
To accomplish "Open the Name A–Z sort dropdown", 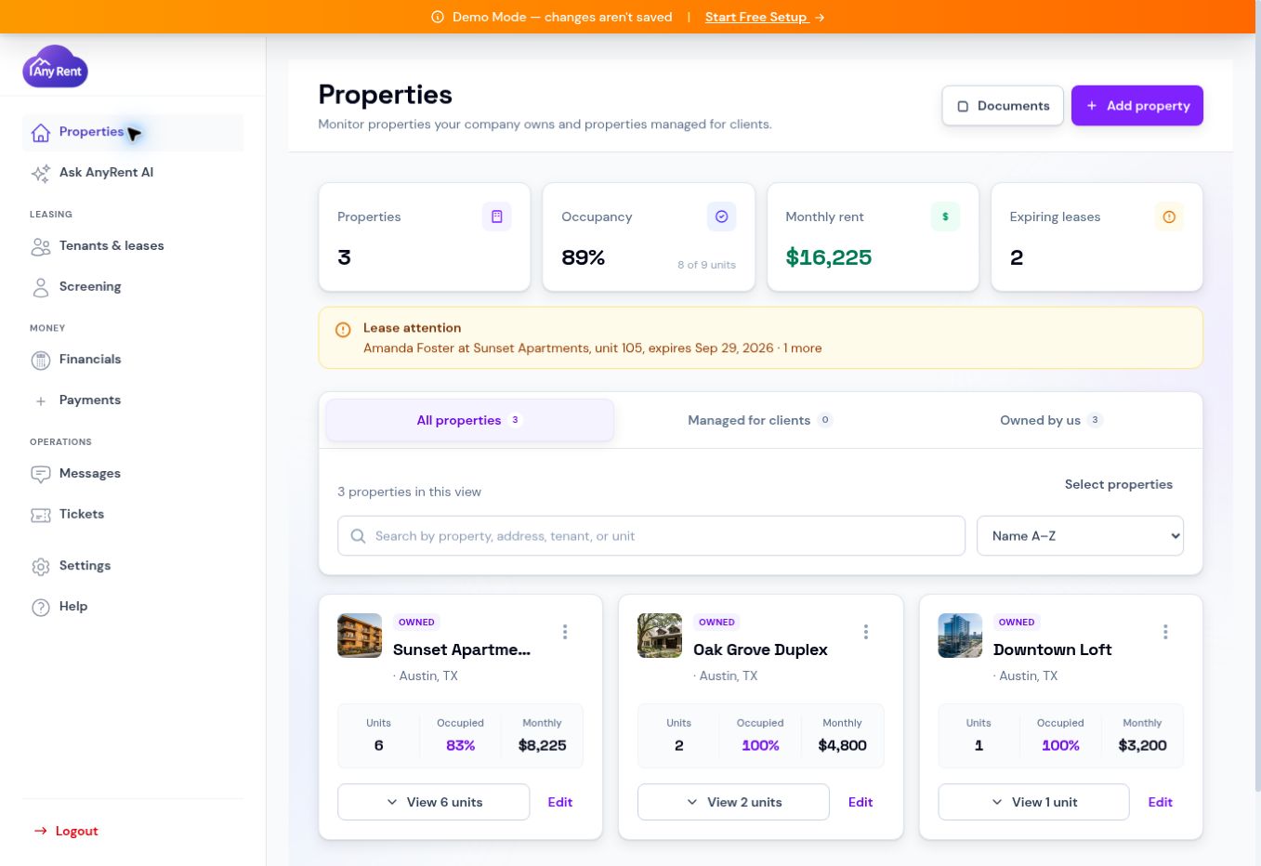I will pos(1080,536).
